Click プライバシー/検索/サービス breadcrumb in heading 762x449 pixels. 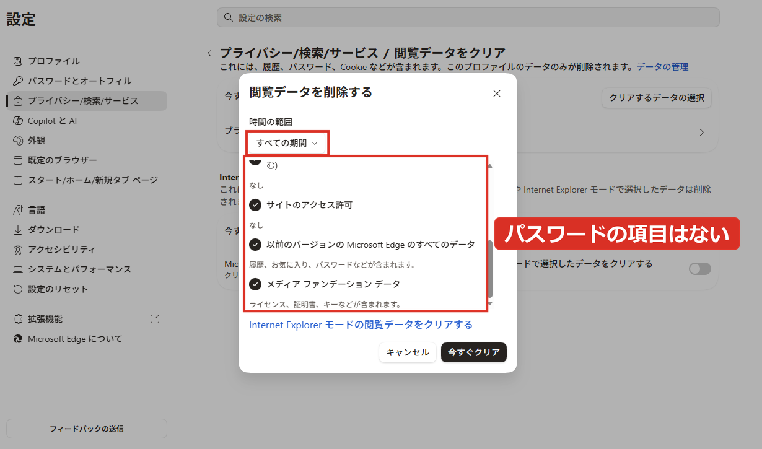tap(299, 53)
